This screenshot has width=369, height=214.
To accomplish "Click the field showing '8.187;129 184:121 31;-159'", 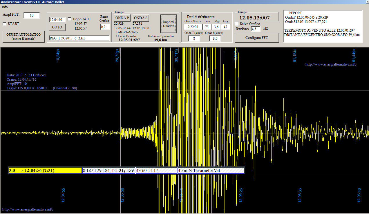I will (x=109, y=171).
